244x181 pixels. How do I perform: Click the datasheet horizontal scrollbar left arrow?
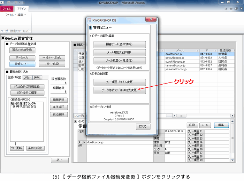point(175,116)
